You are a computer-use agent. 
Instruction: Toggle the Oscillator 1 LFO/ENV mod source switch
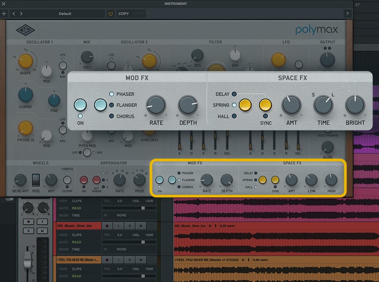click(x=63, y=66)
